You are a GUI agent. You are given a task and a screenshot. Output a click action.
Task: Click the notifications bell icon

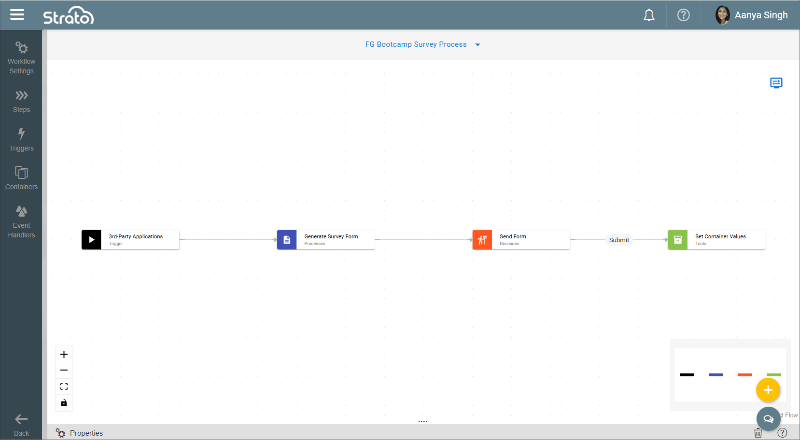point(649,15)
